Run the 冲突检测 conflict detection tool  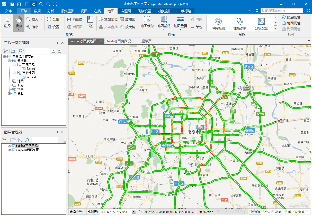218,24
